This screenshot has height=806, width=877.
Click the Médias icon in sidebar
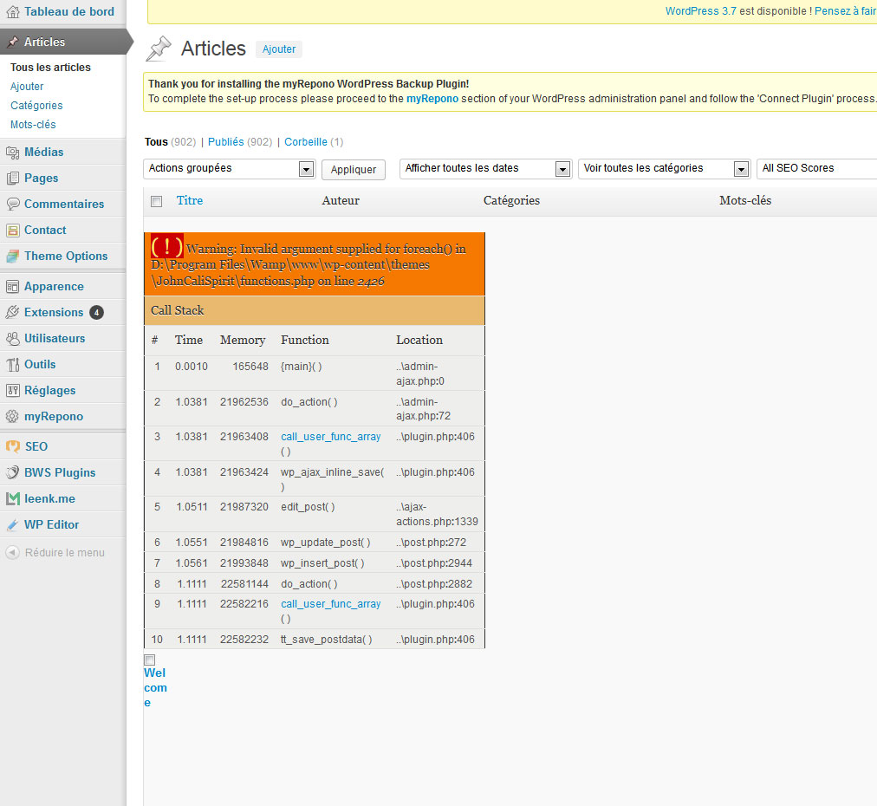point(12,153)
